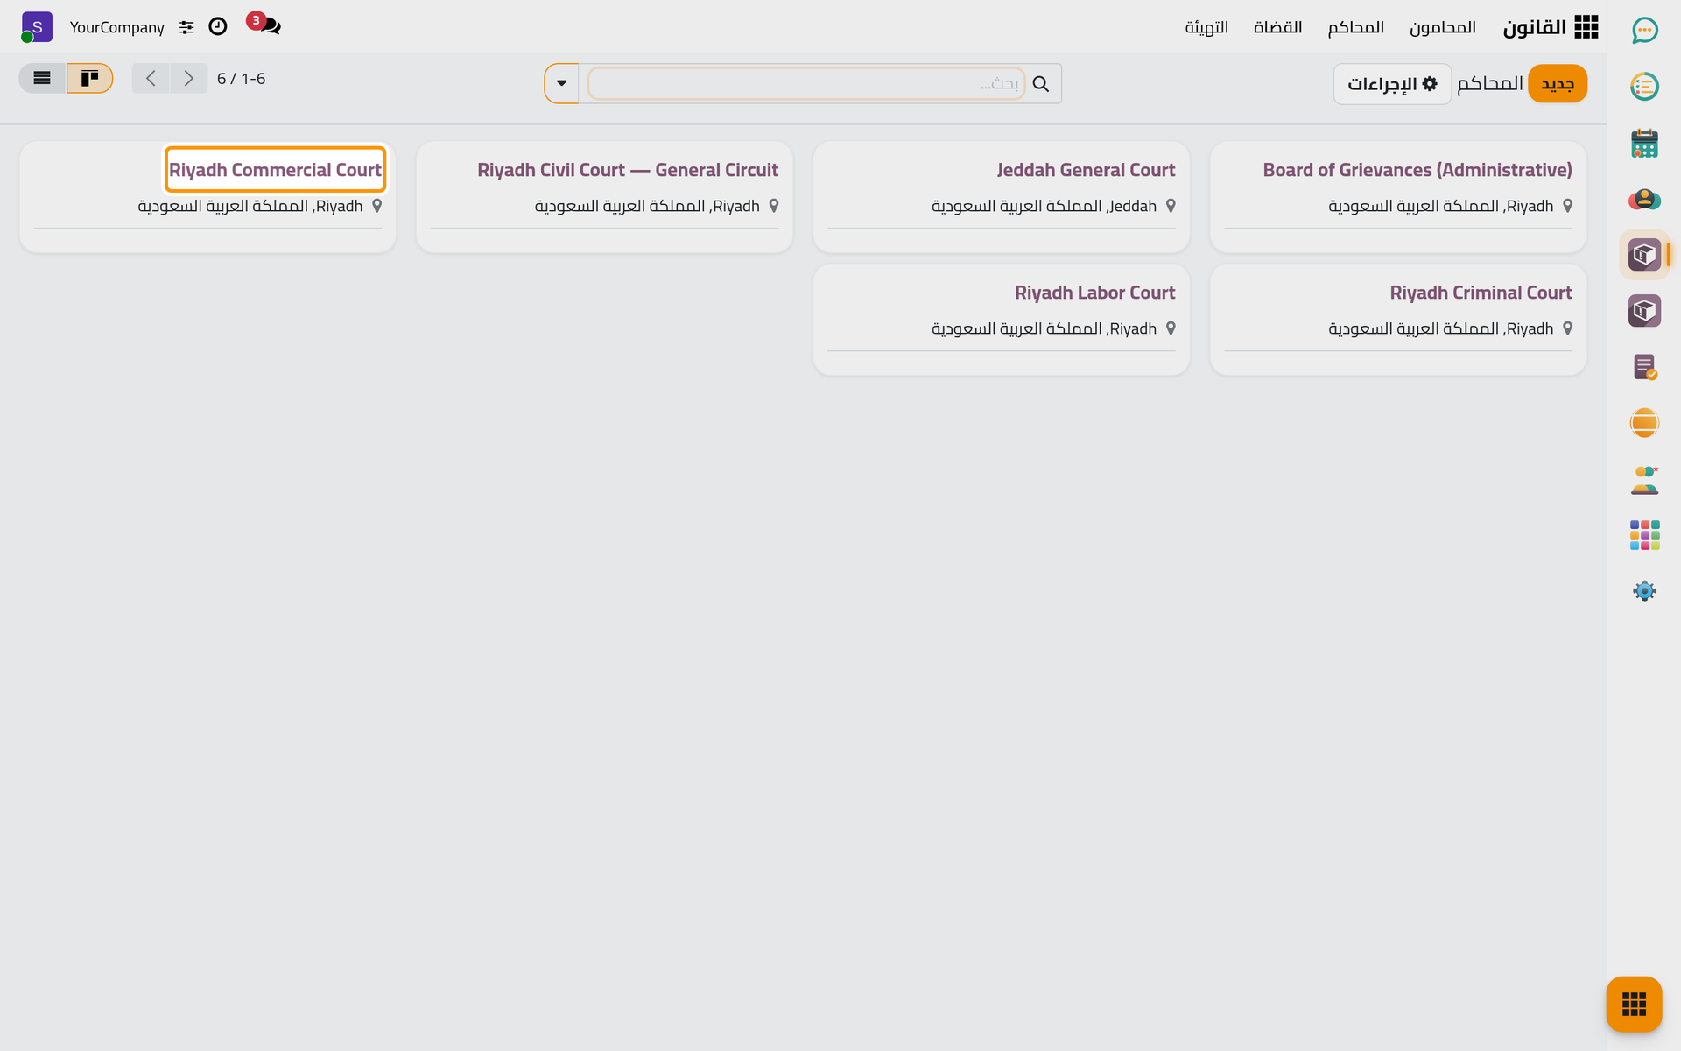Image resolution: width=1681 pixels, height=1051 pixels.
Task: Open the to-do list icon in sidebar
Action: click(x=1644, y=87)
